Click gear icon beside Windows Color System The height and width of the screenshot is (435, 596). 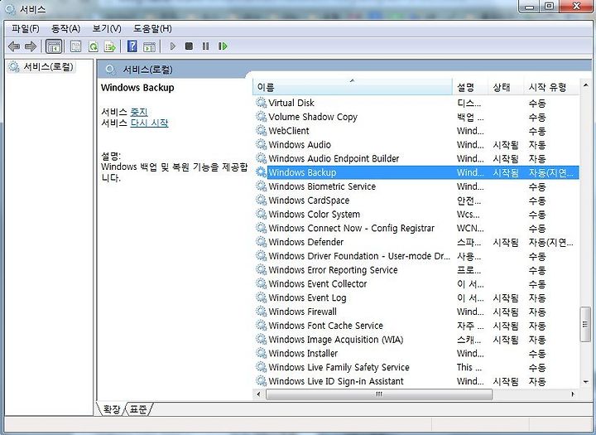[261, 214]
